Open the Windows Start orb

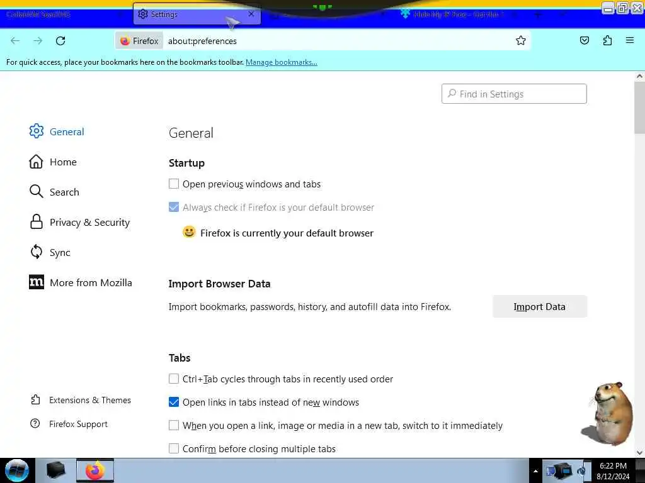pos(17,470)
